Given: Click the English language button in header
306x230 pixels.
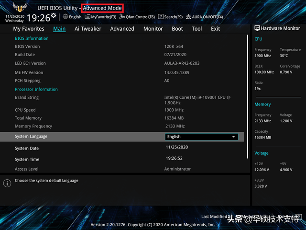Looking at the screenshot, I should click(72, 17).
